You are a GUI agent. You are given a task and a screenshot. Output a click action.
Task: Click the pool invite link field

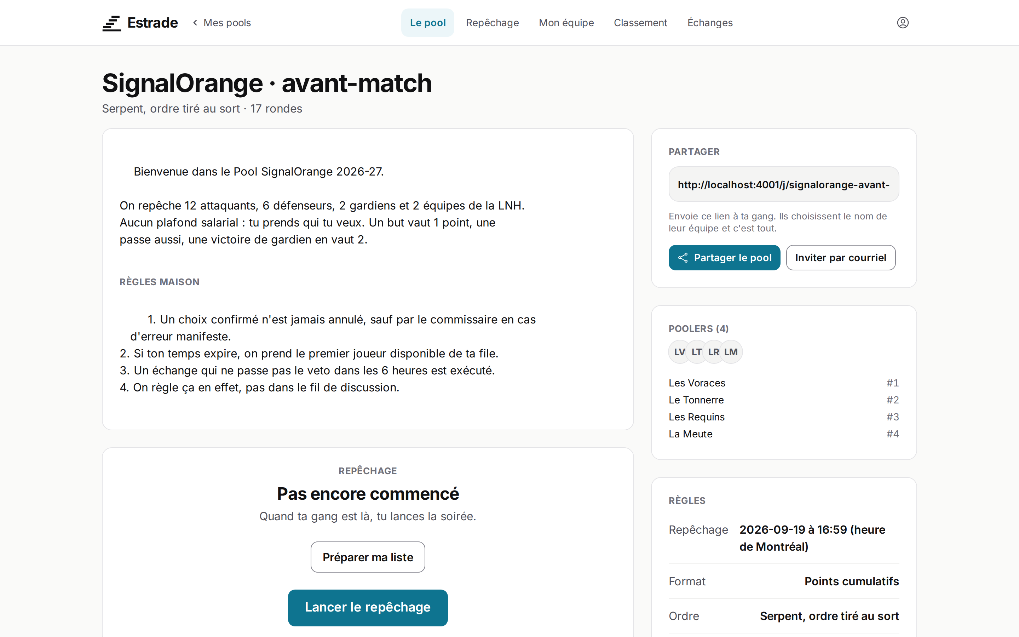point(784,184)
